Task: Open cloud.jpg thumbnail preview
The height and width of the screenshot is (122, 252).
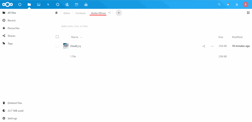Action: coord(66,46)
